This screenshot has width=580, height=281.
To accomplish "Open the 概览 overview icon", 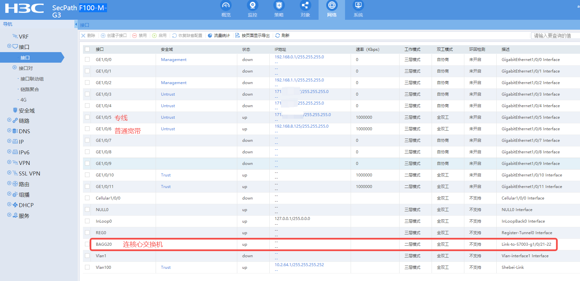I will 226,6.
